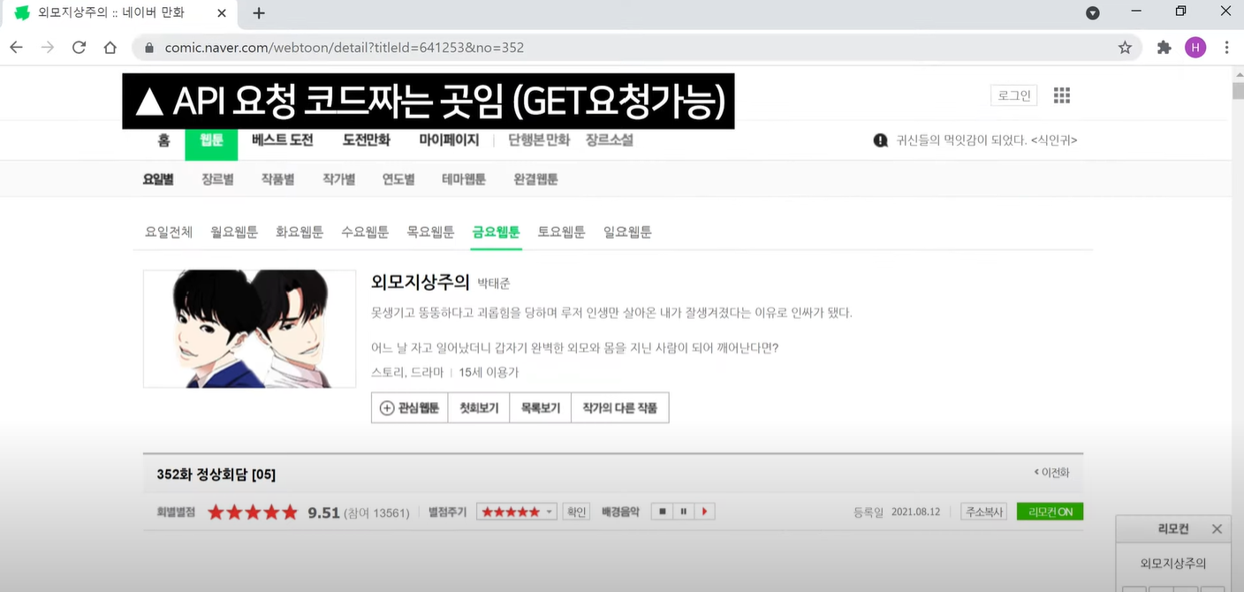1244x592 pixels.
Task: Open the browser home page icon
Action: (110, 48)
